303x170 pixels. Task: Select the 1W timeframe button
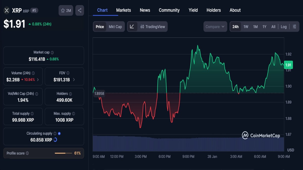pyautogui.click(x=246, y=26)
